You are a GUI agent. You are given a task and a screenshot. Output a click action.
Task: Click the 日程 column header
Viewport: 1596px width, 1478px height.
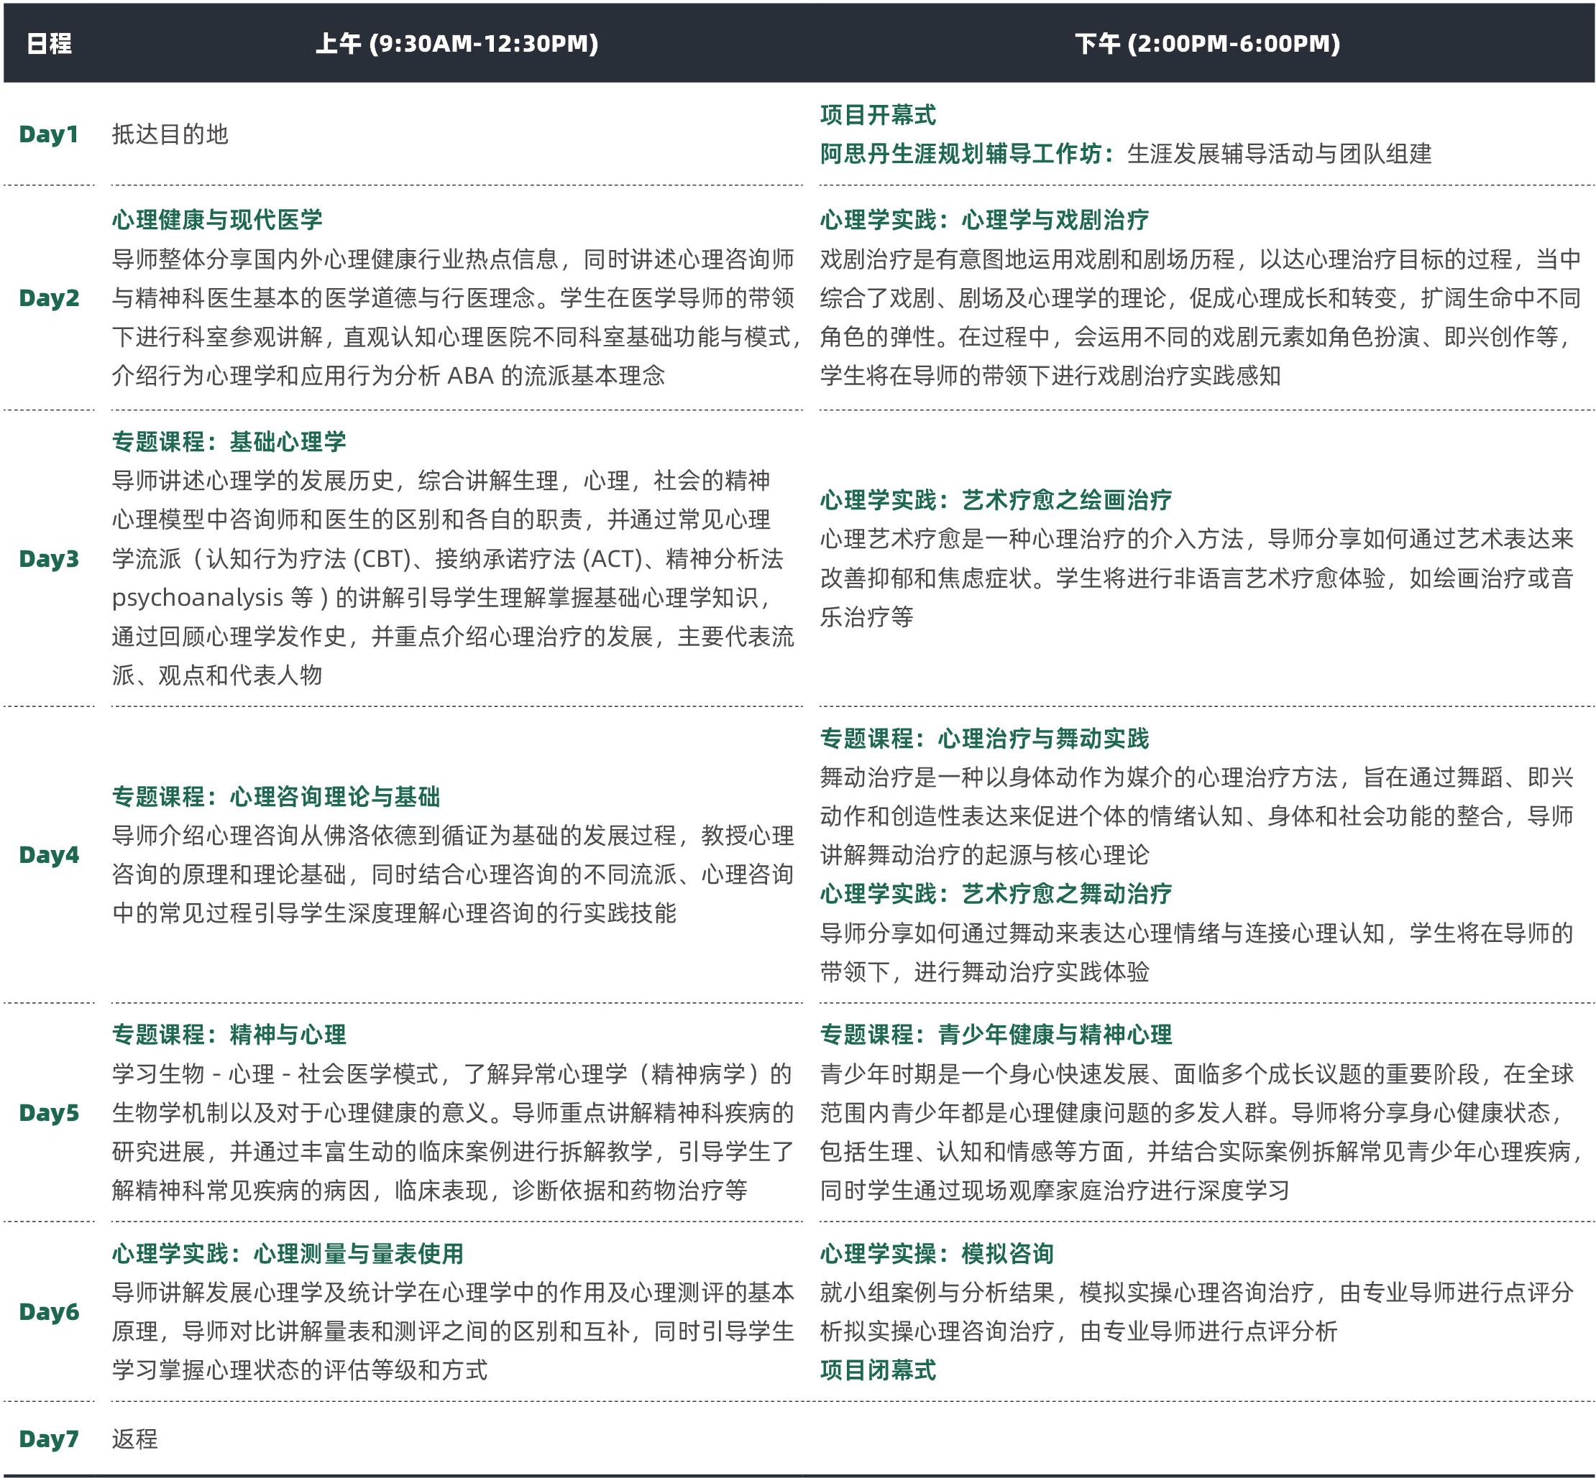tap(49, 43)
